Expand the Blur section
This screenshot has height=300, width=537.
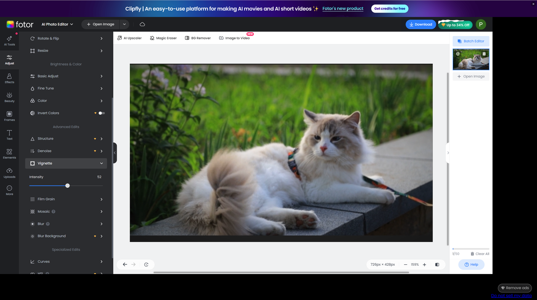click(x=66, y=224)
